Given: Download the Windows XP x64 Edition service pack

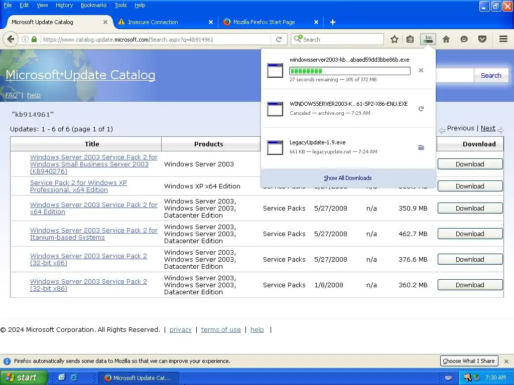Looking at the screenshot, I should pyautogui.click(x=470, y=186).
